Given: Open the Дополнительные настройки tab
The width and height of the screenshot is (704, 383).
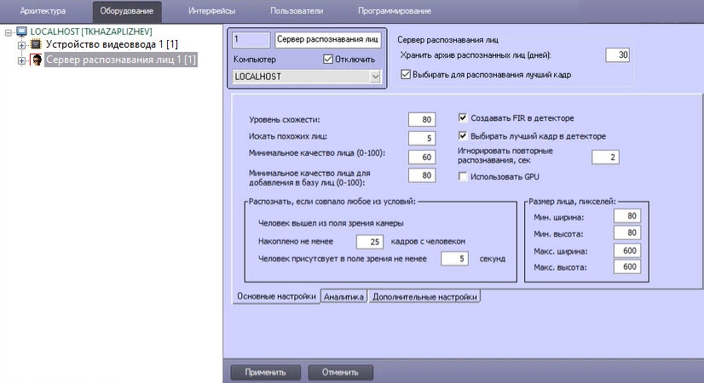Looking at the screenshot, I should click(424, 296).
